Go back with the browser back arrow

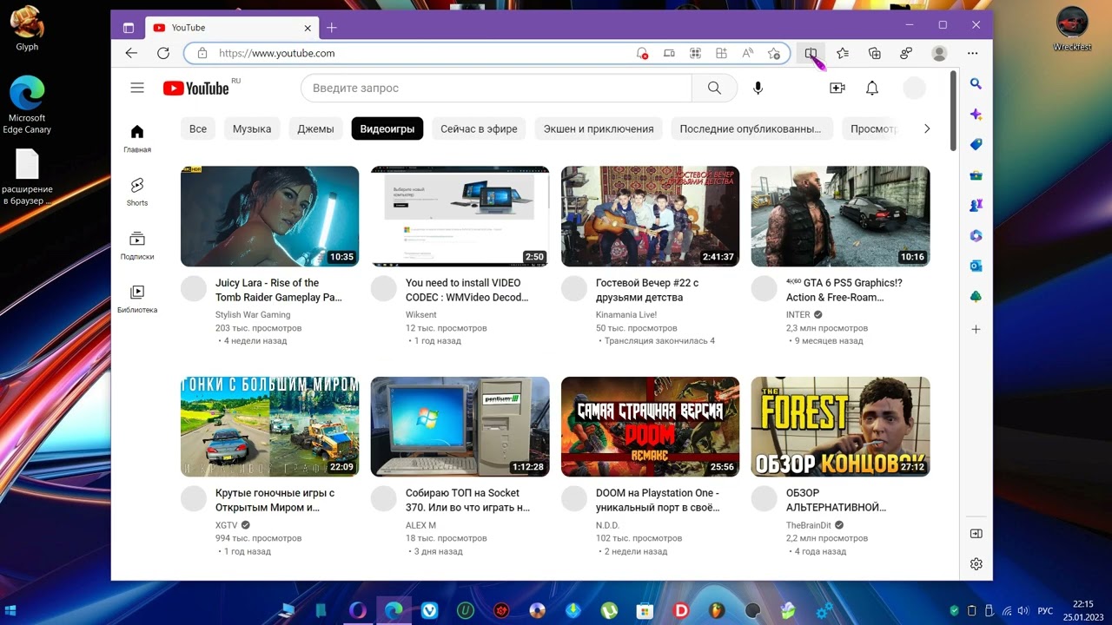tap(131, 53)
